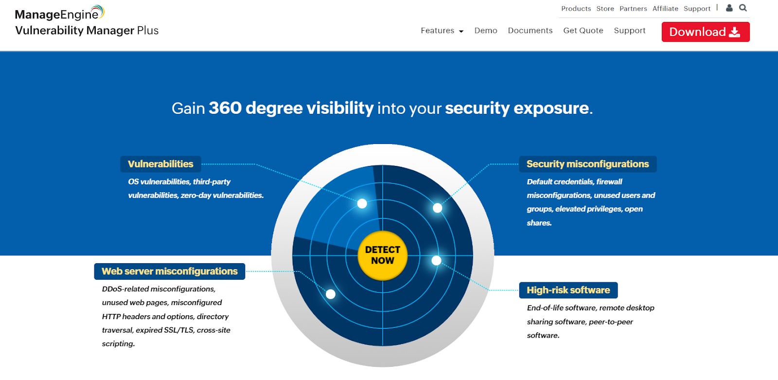Visit the Store link
This screenshot has width=778, height=380.
(605, 9)
